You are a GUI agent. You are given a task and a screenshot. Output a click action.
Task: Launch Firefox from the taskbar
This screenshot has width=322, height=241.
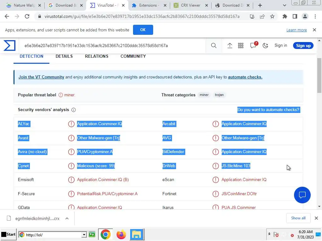tap(121, 234)
